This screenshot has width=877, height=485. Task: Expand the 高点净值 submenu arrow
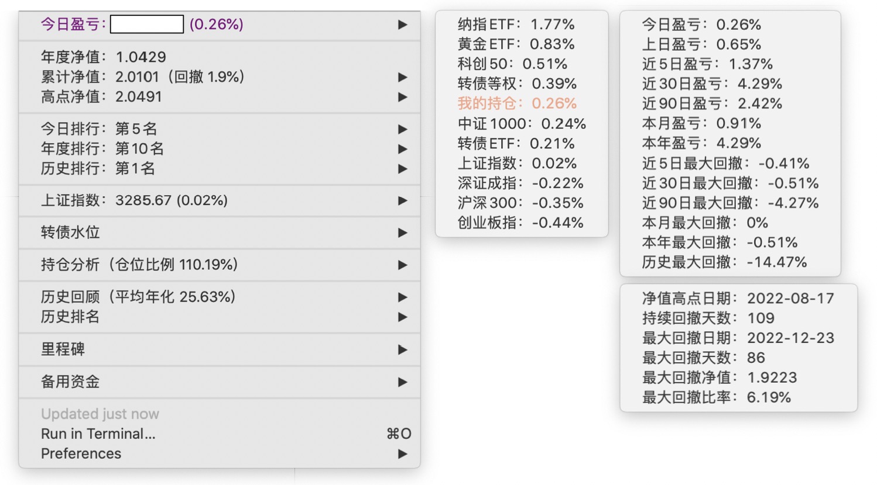402,97
